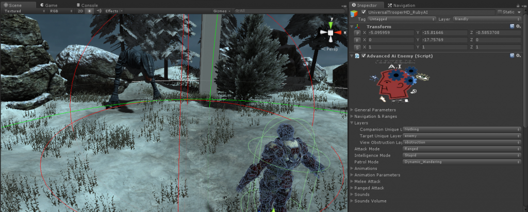Image resolution: width=528 pixels, height=212 pixels.
Task: Uncheck the Advanced Ai Enemy script checkbox
Action: (x=364, y=56)
